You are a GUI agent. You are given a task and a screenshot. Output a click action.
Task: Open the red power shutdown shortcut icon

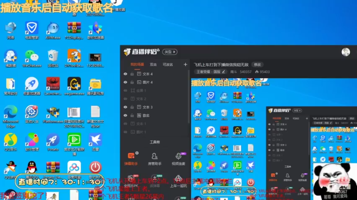[x=95, y=168]
